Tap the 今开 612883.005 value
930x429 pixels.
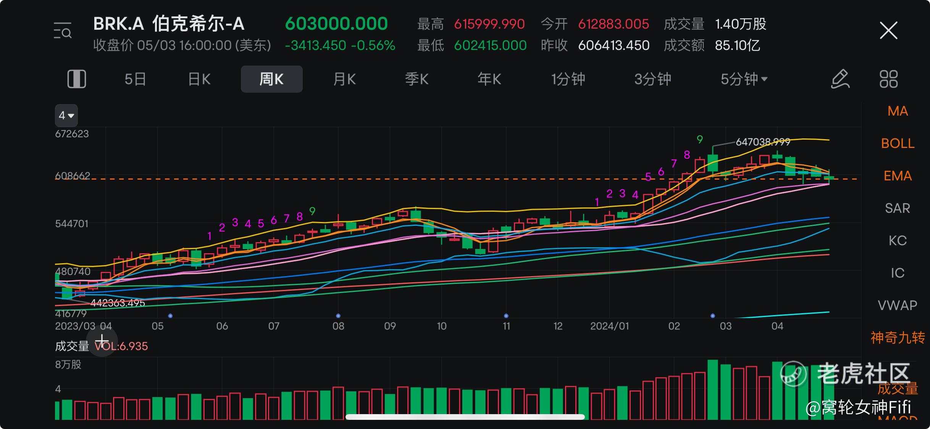point(614,24)
